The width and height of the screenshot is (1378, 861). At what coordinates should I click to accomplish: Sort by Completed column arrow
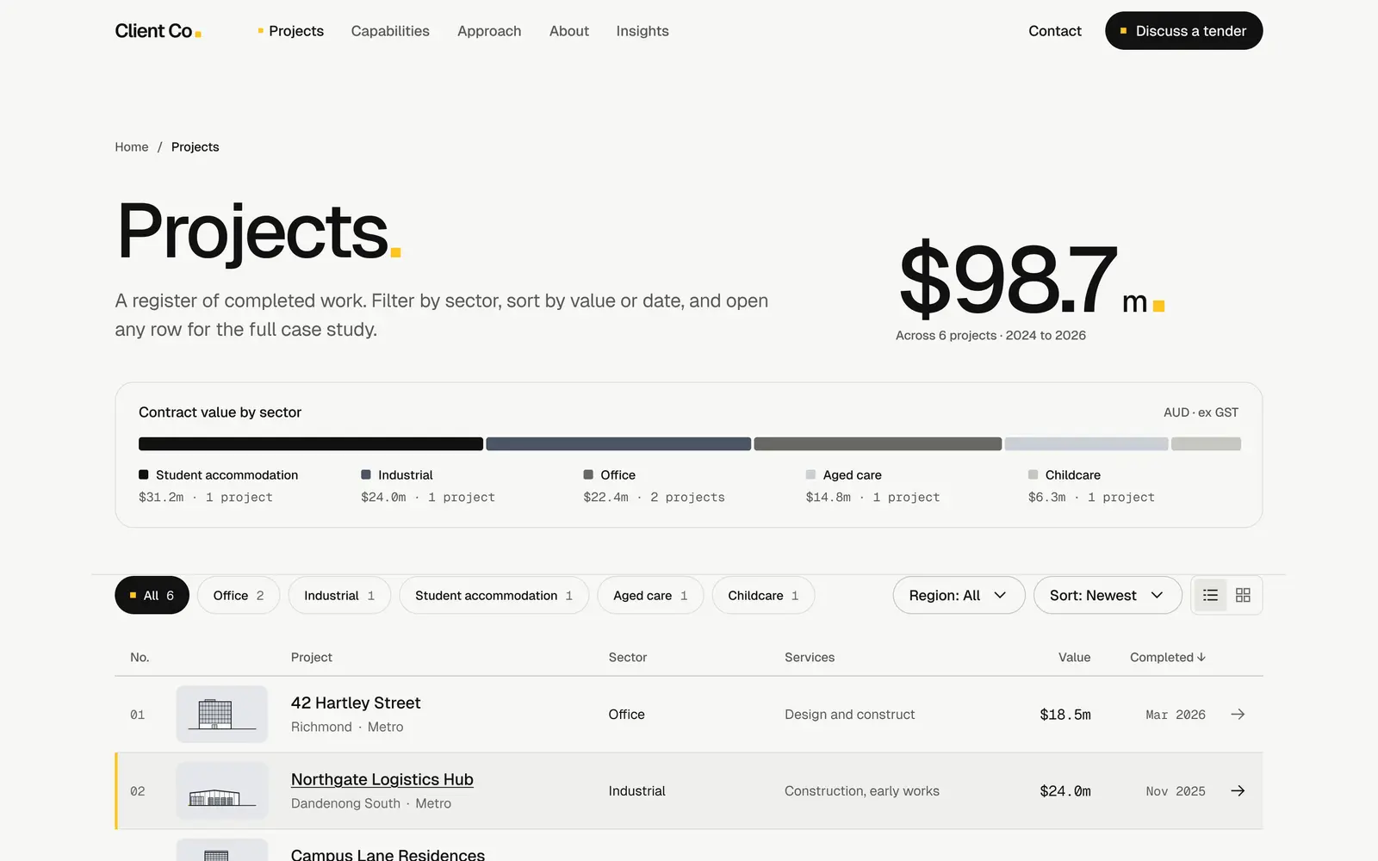pos(1201,657)
